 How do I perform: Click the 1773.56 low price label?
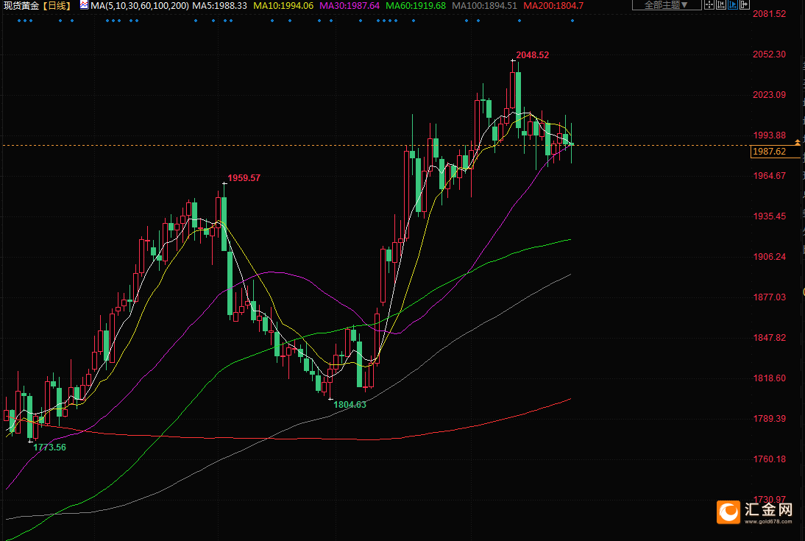pyautogui.click(x=49, y=447)
